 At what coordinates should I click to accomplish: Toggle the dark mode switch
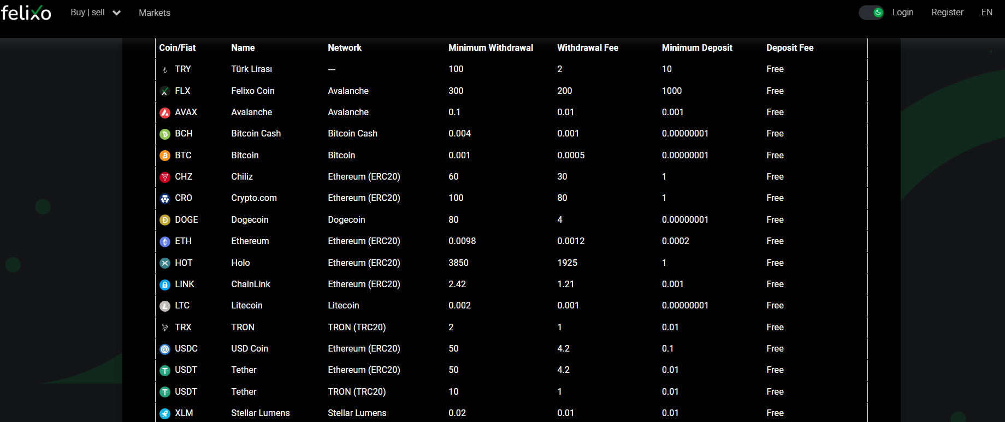(x=871, y=12)
